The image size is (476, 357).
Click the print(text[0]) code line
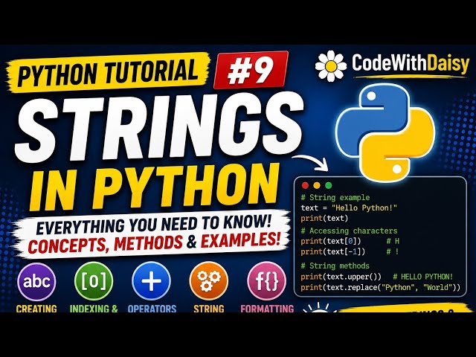330,241
